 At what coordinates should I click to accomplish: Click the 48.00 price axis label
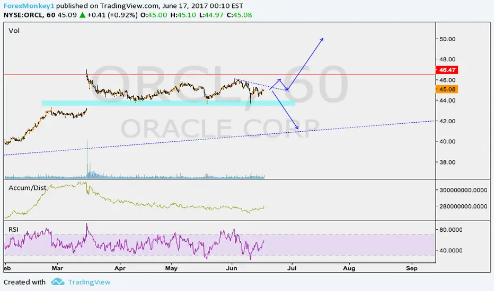pos(447,59)
